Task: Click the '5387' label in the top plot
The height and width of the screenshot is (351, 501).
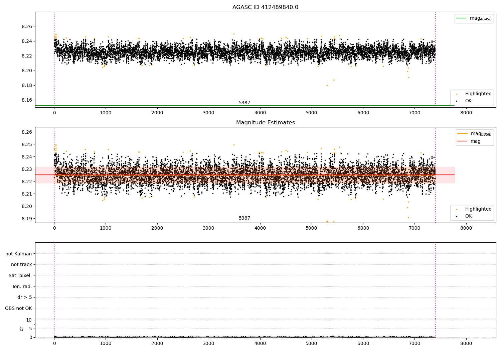Action: tap(244, 103)
